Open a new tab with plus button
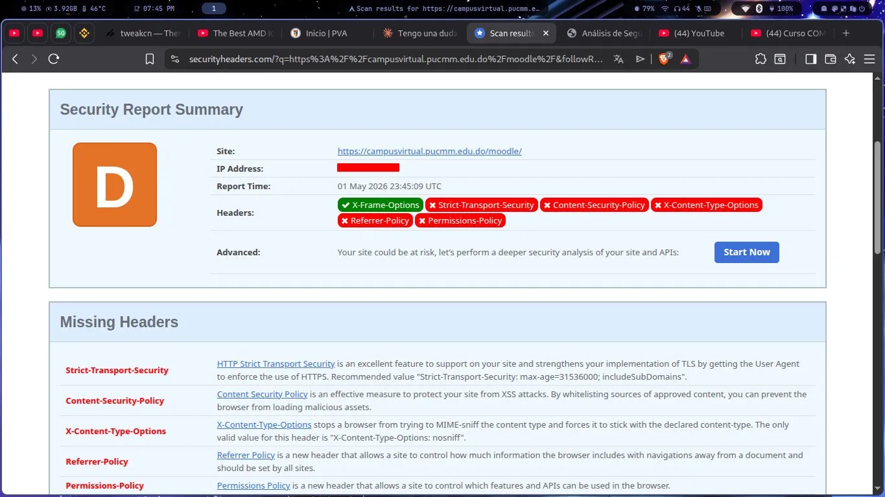Viewport: 885px width, 497px height. 846,33
